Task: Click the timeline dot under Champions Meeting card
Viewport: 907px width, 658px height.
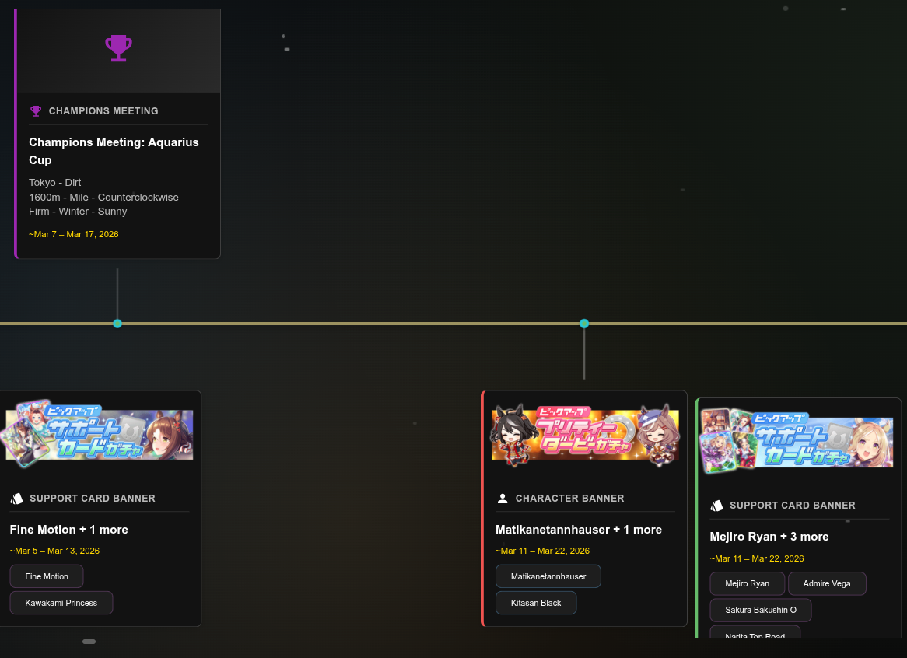Action: pos(117,324)
